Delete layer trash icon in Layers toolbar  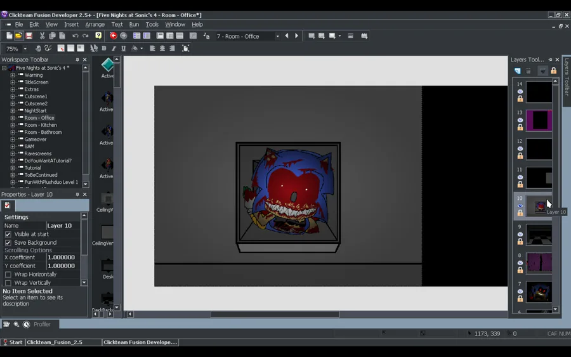[528, 70]
